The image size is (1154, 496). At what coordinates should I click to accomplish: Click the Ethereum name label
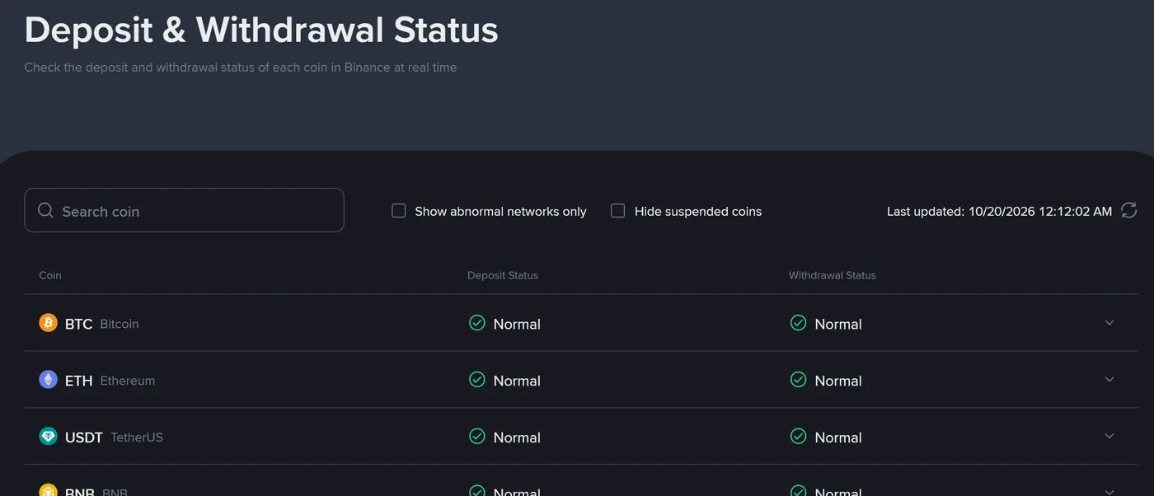pyautogui.click(x=128, y=381)
